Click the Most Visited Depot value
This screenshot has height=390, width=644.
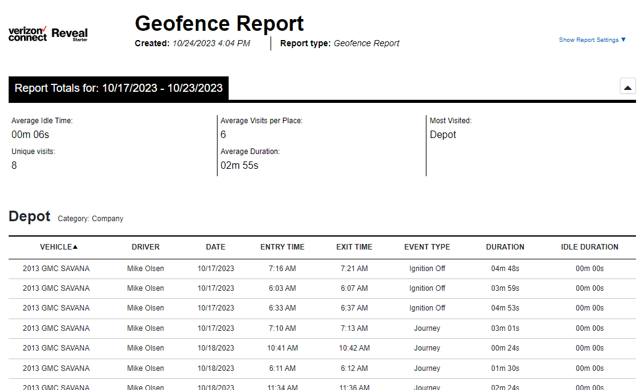(x=442, y=135)
